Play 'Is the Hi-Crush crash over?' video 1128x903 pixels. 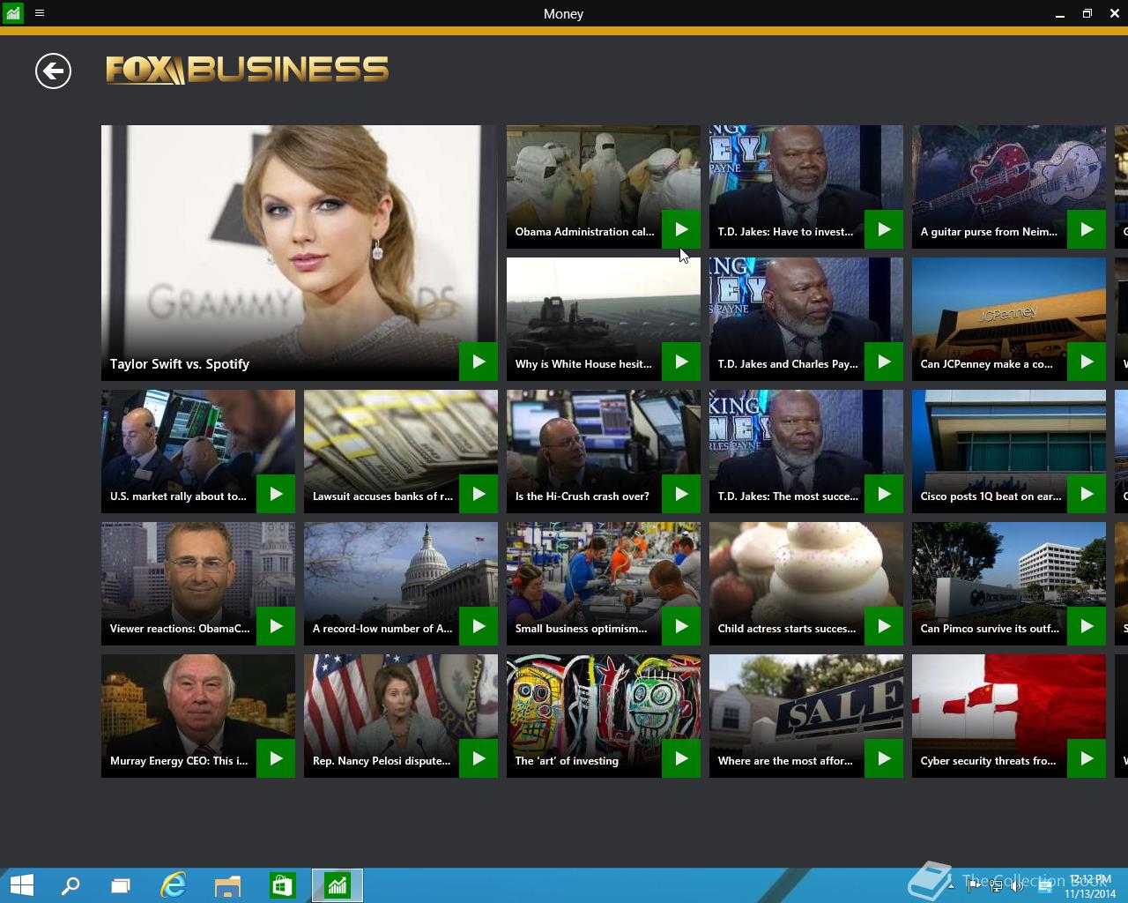point(681,494)
